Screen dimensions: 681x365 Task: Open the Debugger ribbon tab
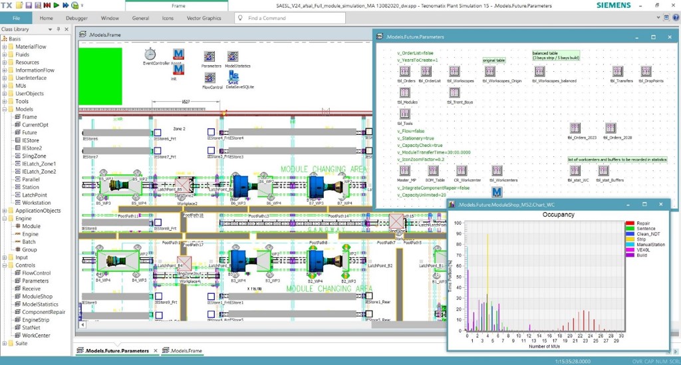[76, 18]
